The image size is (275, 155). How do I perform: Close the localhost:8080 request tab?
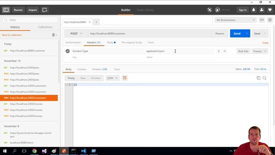(x=90, y=22)
